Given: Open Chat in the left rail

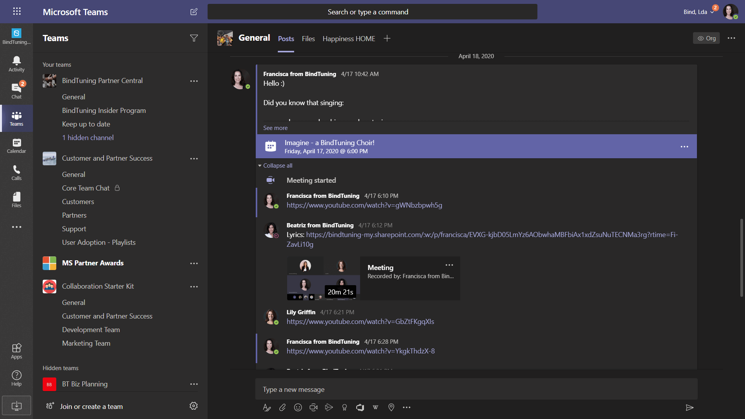Looking at the screenshot, I should click(x=16, y=91).
